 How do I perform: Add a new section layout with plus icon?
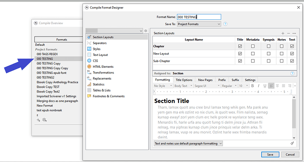tap(283, 33)
